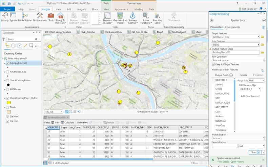The width and height of the screenshot is (268, 167).
Task: Show the Blocks layer
Action: pyautogui.click(x=7, y=107)
